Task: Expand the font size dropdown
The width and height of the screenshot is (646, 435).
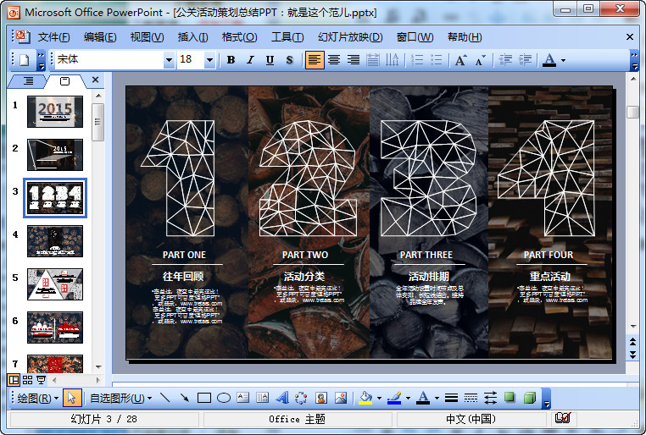Action: (209, 60)
